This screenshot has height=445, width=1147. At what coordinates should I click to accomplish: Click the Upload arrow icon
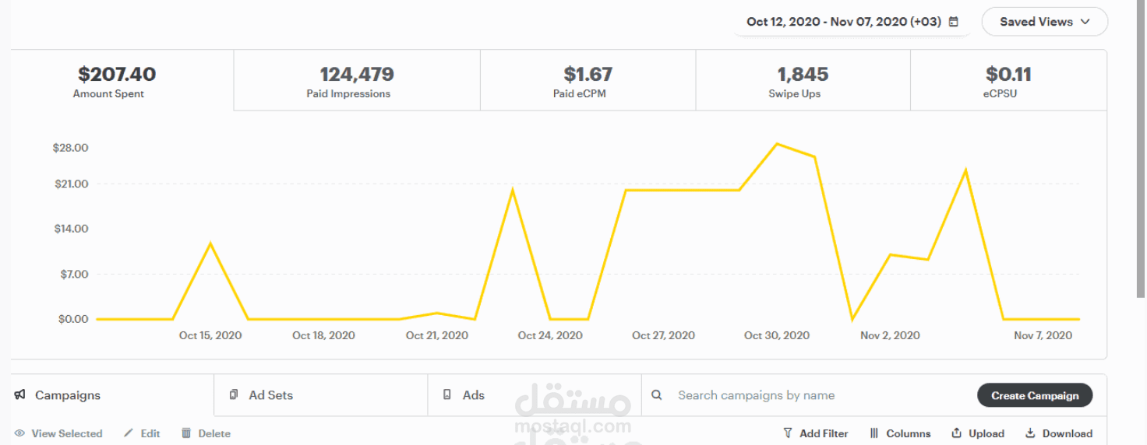pyautogui.click(x=957, y=433)
